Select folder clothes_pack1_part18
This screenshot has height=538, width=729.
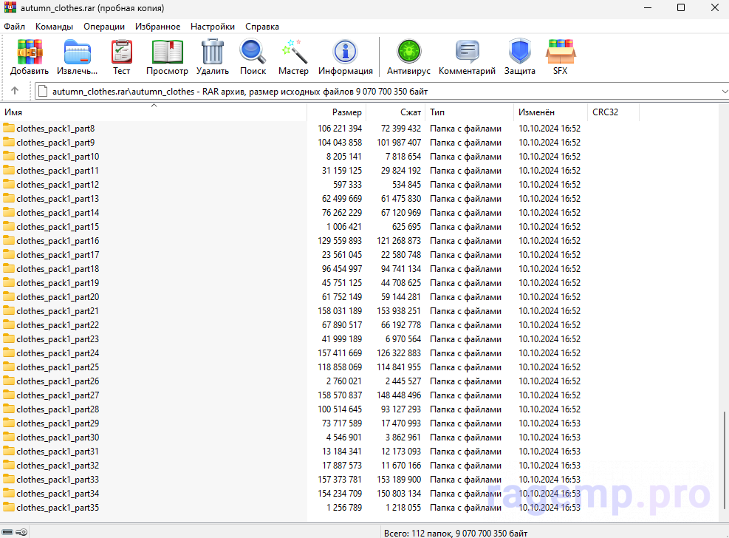tap(58, 269)
